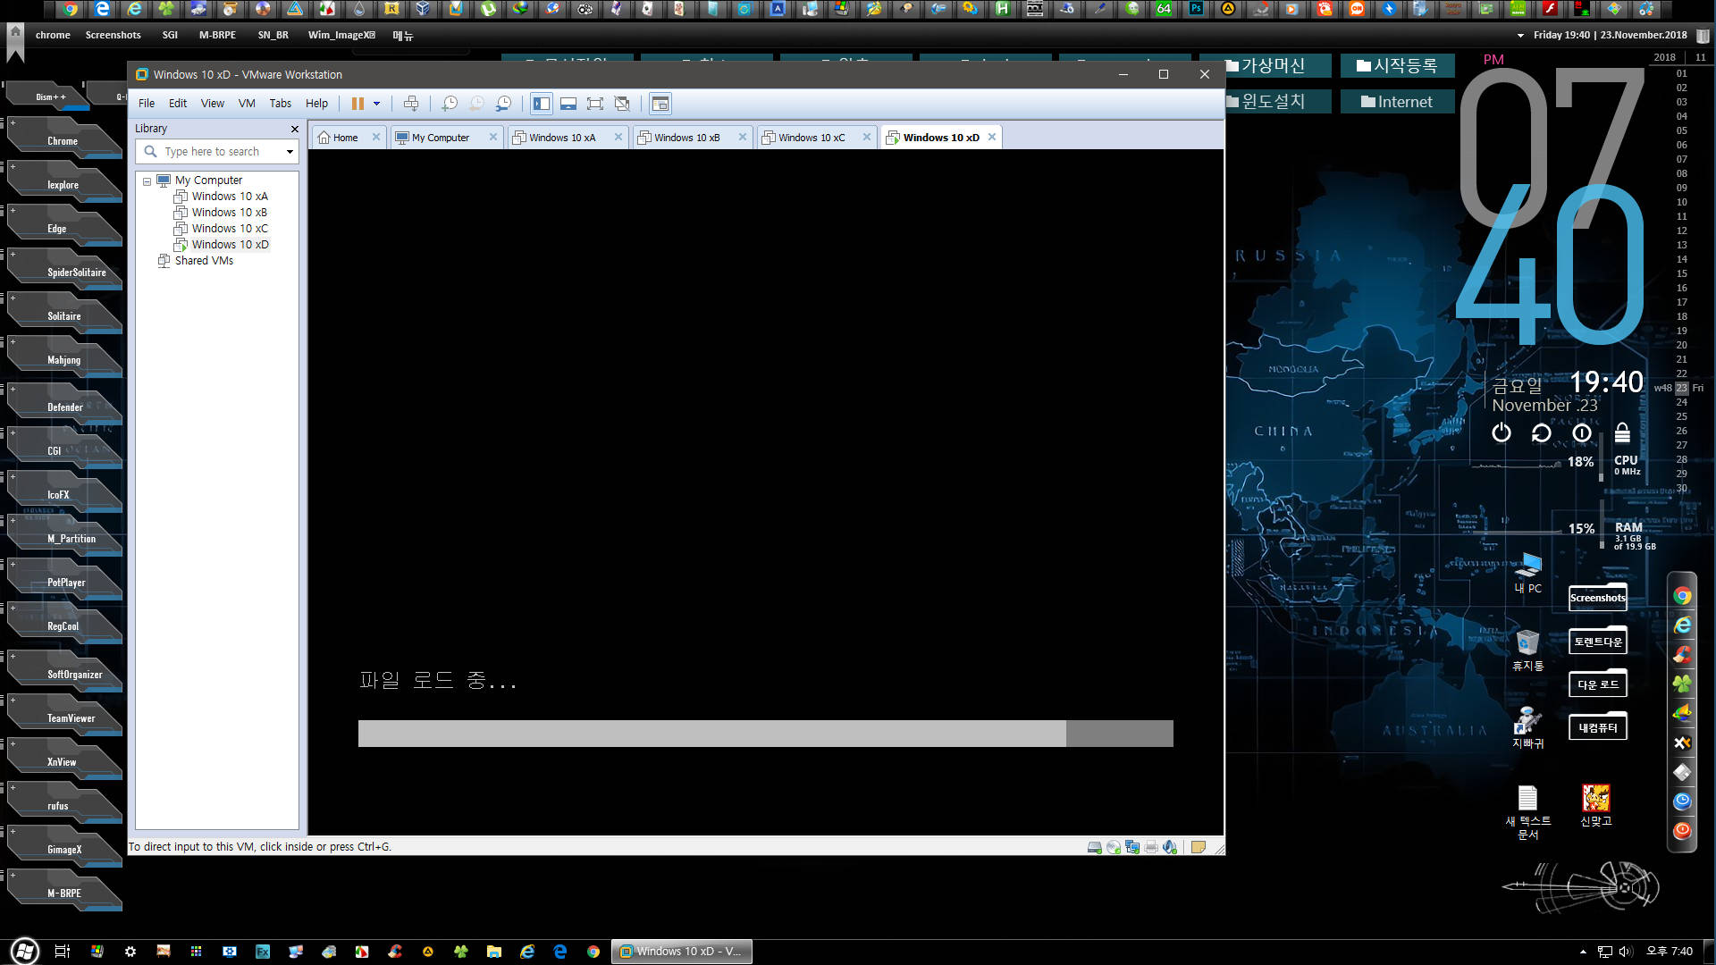Toggle the library sidebar view icon
Viewport: 1716px width, 965px height.
coord(542,104)
